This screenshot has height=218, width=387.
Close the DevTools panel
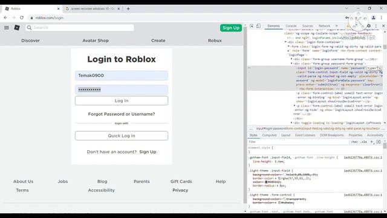(x=383, y=26)
